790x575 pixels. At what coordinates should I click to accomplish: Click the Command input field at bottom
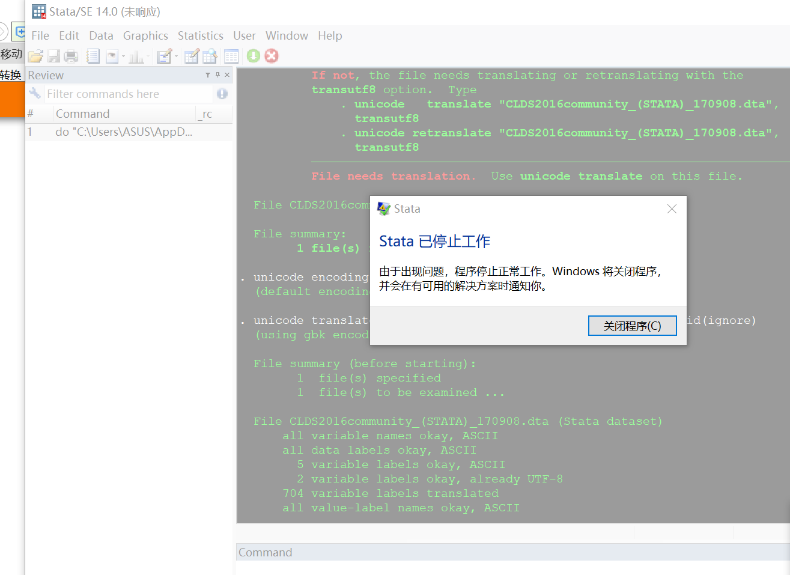coord(513,568)
